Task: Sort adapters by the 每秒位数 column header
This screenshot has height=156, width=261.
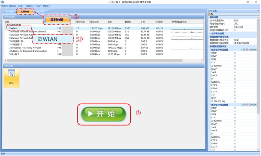Action: [98, 22]
